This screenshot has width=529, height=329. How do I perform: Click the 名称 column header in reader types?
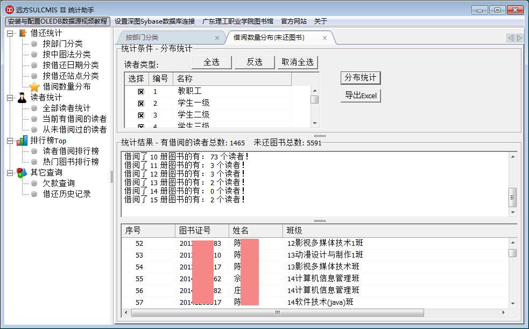232,79
